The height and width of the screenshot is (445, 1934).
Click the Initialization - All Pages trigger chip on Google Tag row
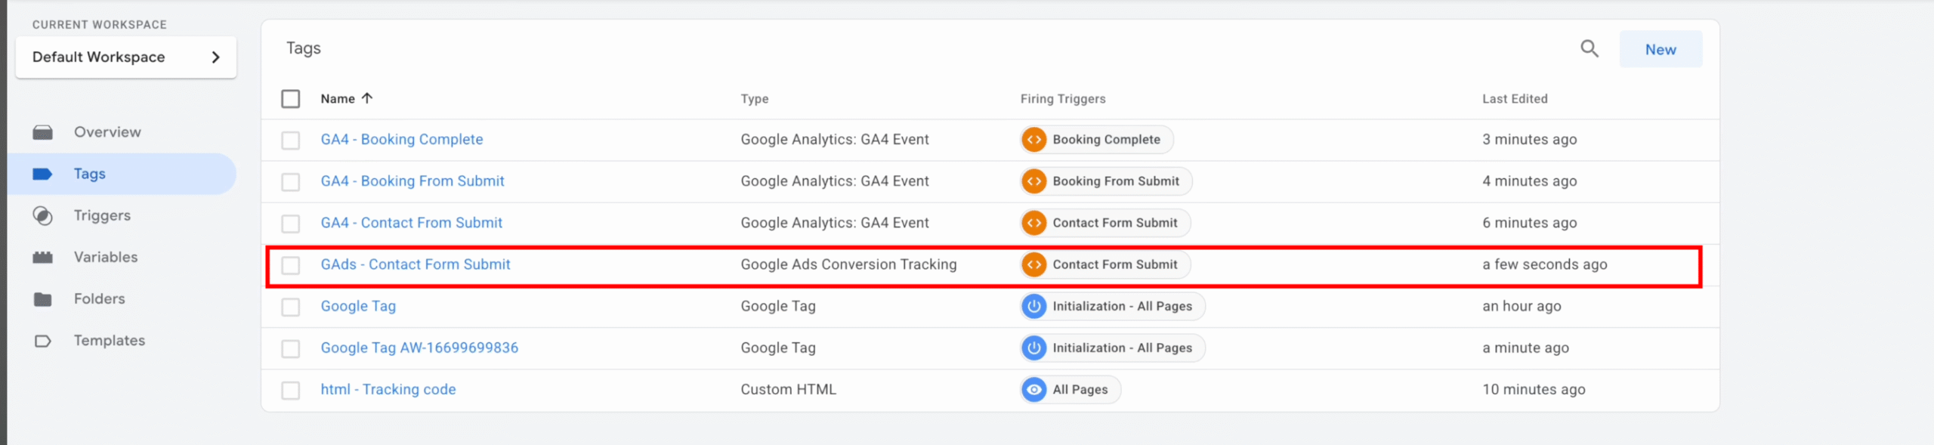point(1113,306)
